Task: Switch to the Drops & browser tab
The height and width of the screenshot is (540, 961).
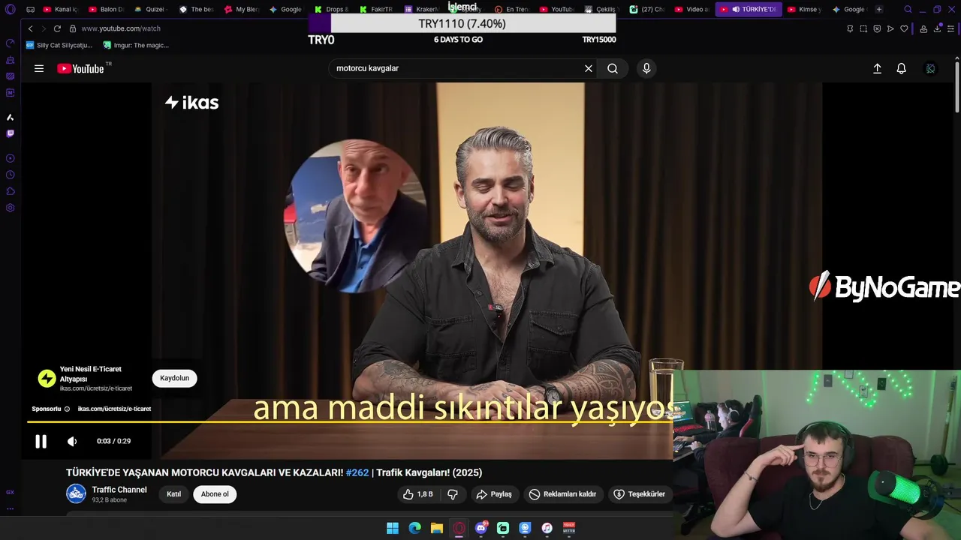Action: click(332, 10)
